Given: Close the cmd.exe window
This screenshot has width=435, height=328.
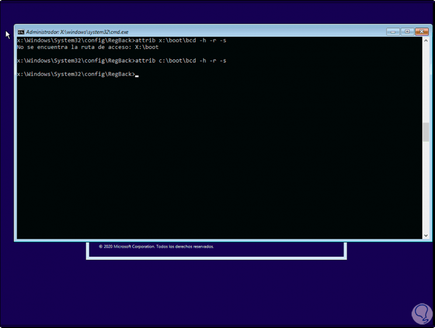Looking at the screenshot, I should pyautogui.click(x=422, y=31).
